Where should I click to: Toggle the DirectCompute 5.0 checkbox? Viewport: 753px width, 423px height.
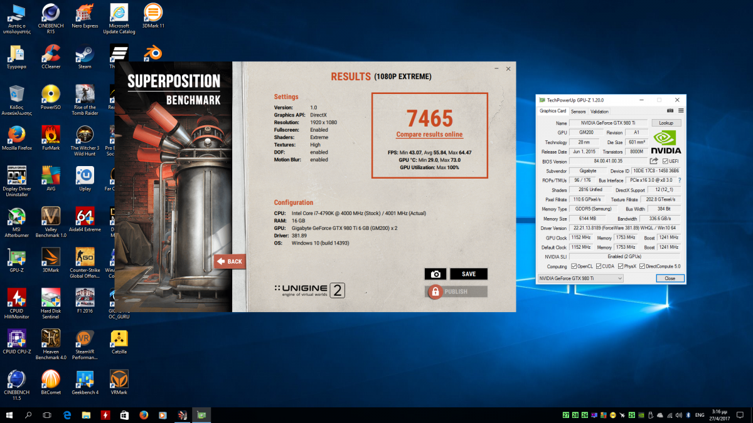coord(642,266)
